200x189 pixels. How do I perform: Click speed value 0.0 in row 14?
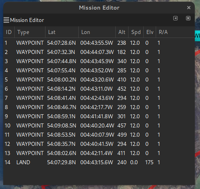tap(134, 162)
